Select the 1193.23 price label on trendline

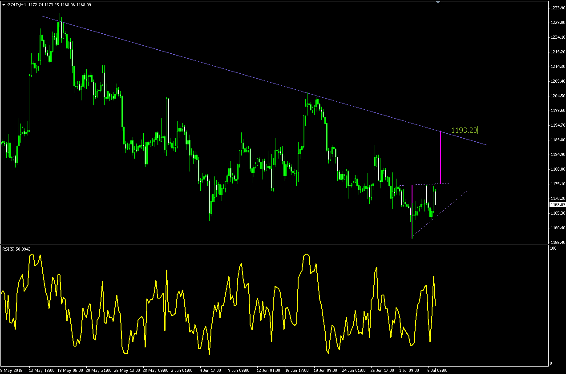click(x=465, y=130)
